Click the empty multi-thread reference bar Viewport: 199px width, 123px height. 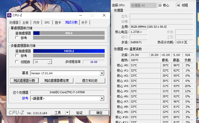tap(69, 56)
